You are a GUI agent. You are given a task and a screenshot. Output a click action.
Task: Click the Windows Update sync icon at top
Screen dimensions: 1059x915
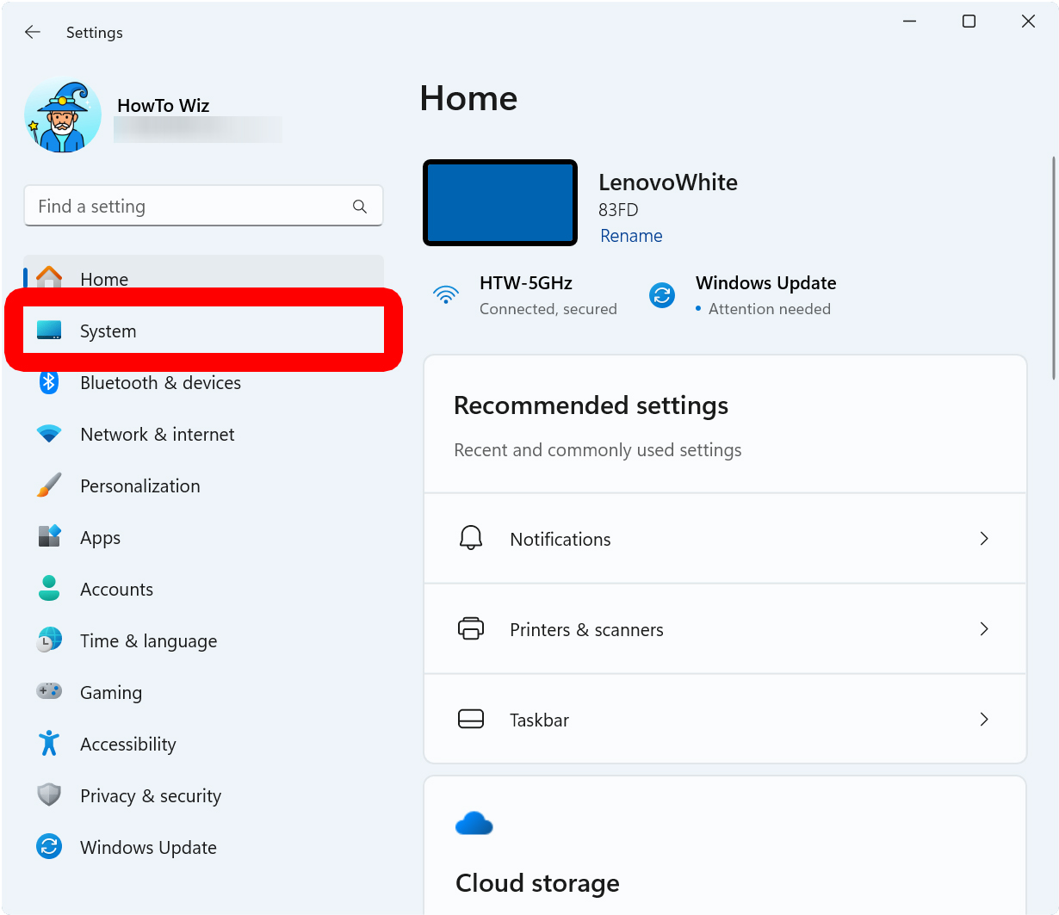662,295
